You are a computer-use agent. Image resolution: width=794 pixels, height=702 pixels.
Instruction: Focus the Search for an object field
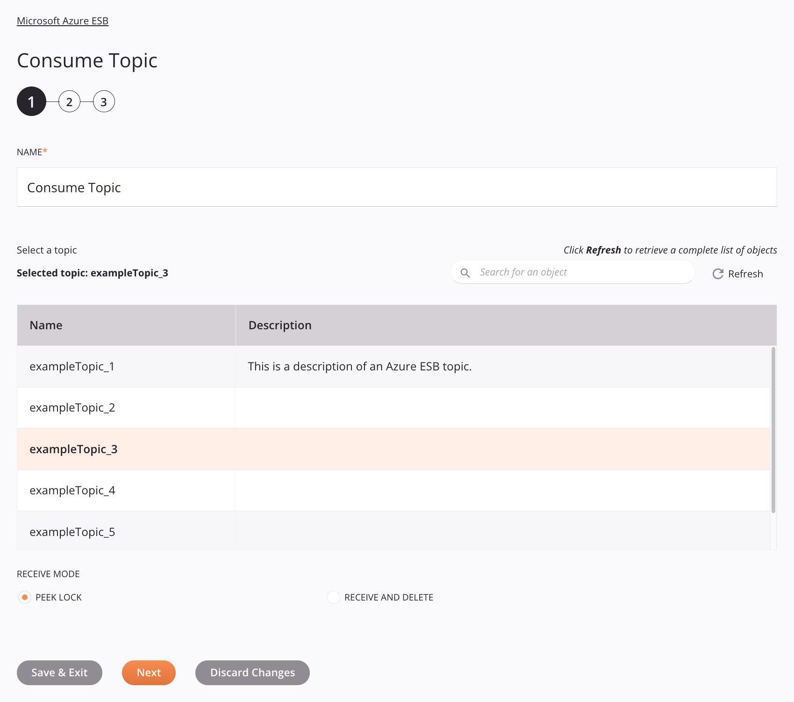[572, 272]
